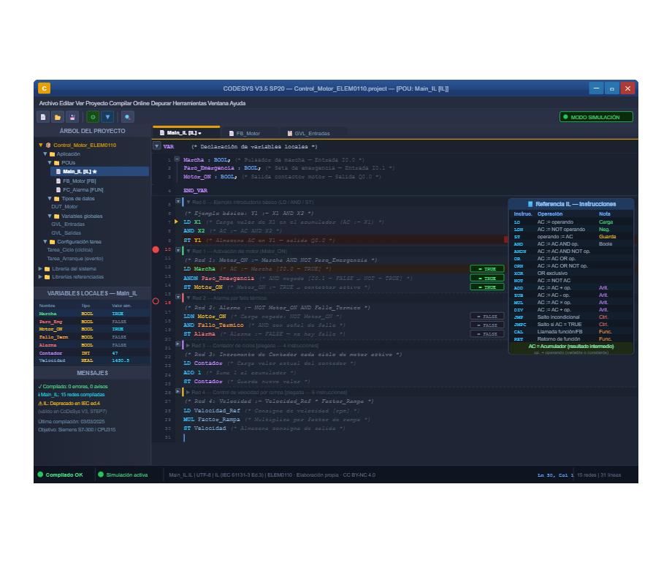This screenshot has width=672, height=563.
Task: Click the file icon of FC_Alarma [FUN]
Action: click(x=58, y=189)
